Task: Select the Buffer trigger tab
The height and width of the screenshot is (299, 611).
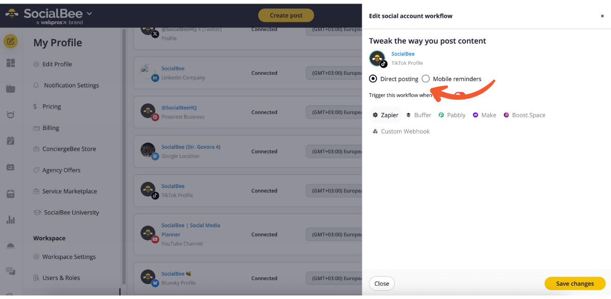Action: 419,115
